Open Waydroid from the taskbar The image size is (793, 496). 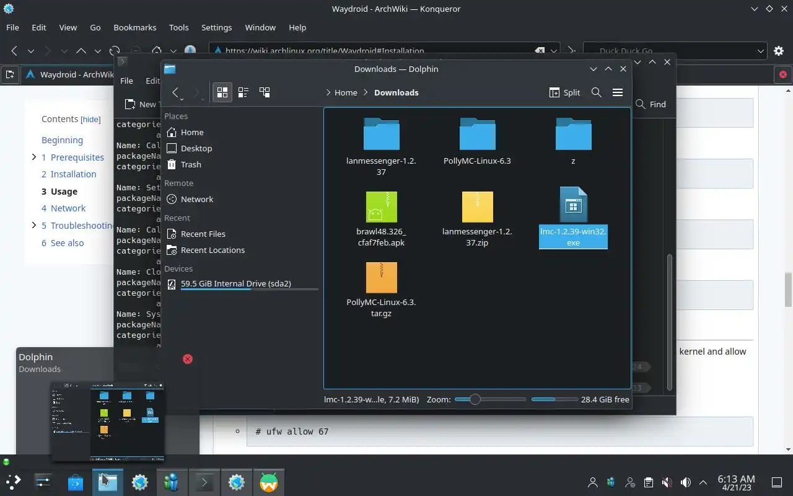coord(269,482)
